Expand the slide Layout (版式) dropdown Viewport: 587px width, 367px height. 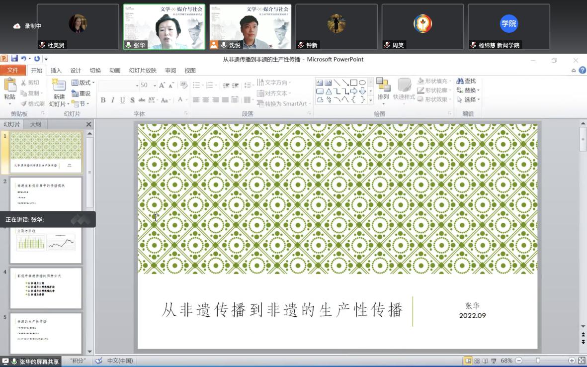pos(83,83)
